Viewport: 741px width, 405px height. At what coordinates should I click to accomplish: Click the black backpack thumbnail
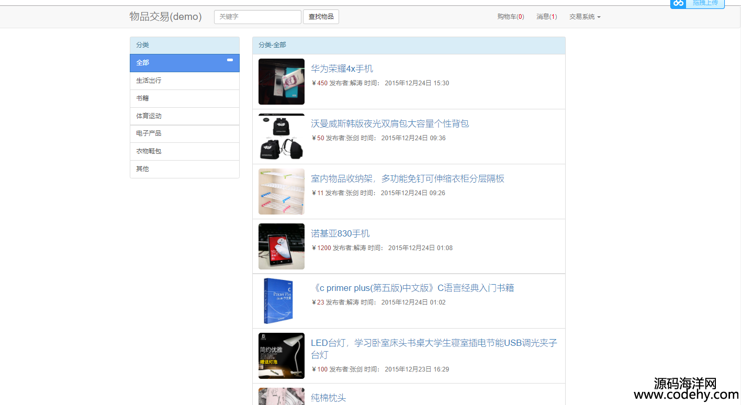pos(282,137)
